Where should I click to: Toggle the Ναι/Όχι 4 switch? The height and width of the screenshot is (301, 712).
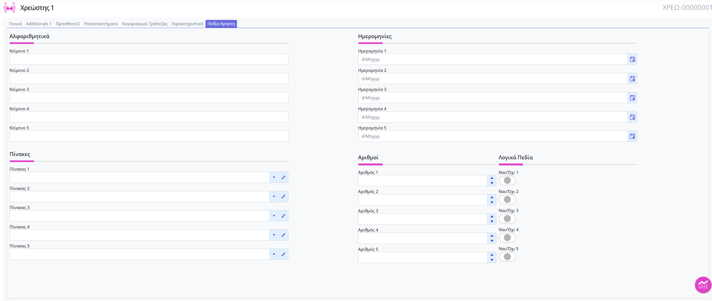507,238
